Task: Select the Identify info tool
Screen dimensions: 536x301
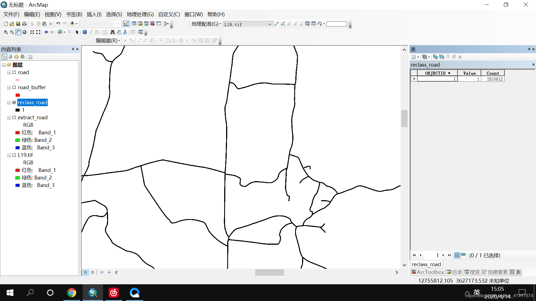Action: pos(85,32)
